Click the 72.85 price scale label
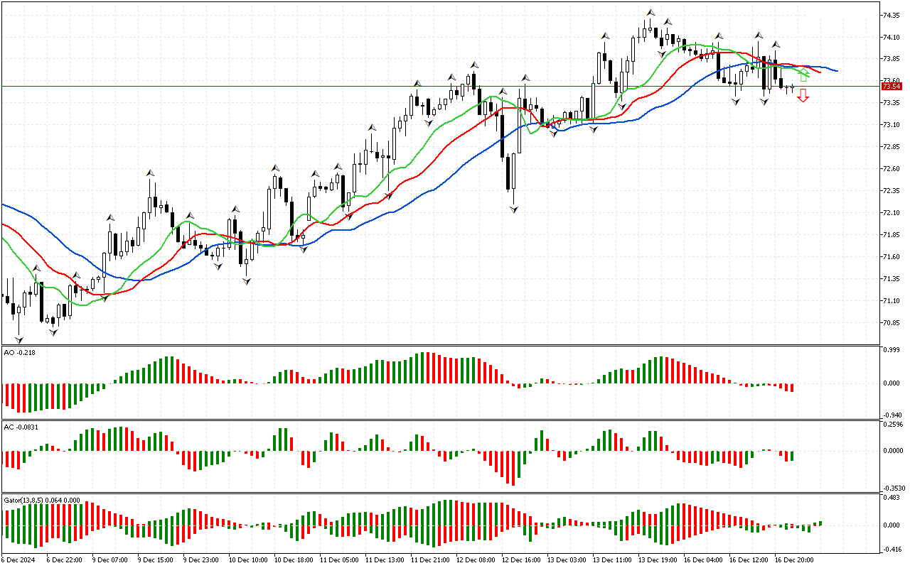Screen dimensions: 910x568 [892, 147]
